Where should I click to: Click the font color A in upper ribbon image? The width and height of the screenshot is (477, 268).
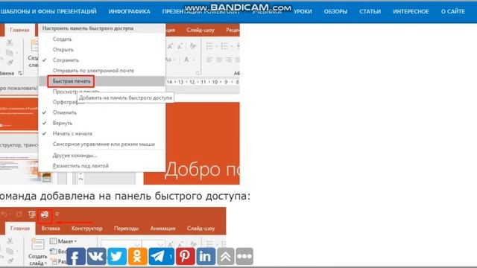[186, 60]
